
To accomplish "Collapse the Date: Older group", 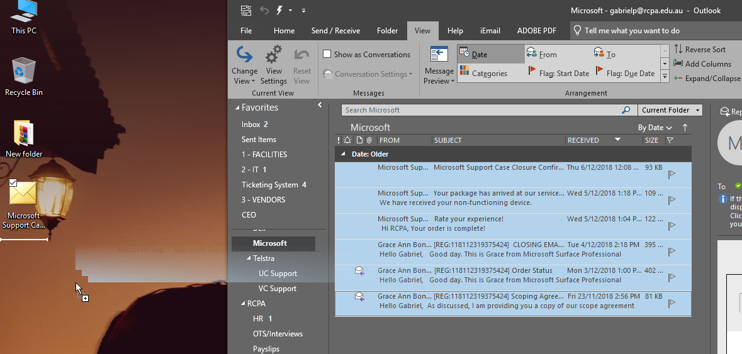I will click(x=342, y=154).
